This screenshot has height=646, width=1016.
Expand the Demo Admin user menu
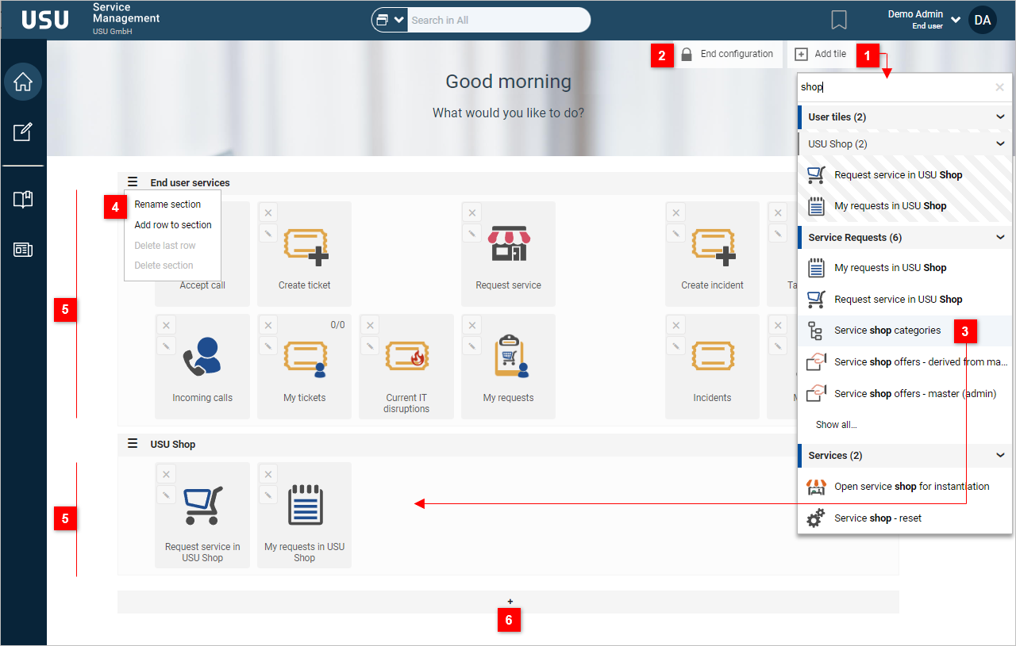pyautogui.click(x=956, y=20)
